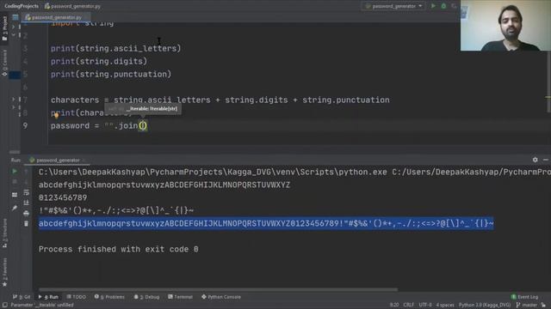The height and width of the screenshot is (309, 551).
Task: Stop the process in the Run panel
Action: pos(15,182)
